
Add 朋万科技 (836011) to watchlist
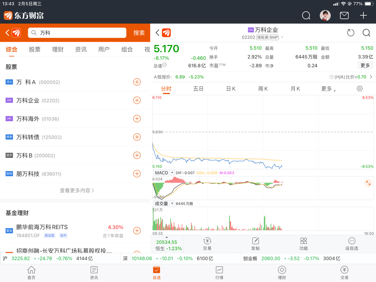[137, 174]
